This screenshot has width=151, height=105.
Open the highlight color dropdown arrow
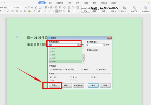31,11
